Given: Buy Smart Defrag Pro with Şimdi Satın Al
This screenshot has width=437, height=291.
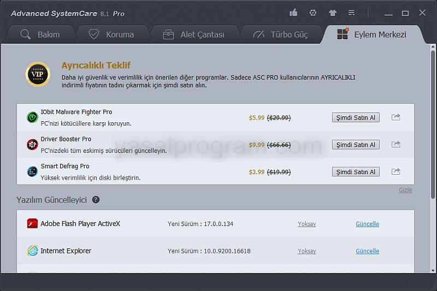Looking at the screenshot, I should [x=356, y=171].
